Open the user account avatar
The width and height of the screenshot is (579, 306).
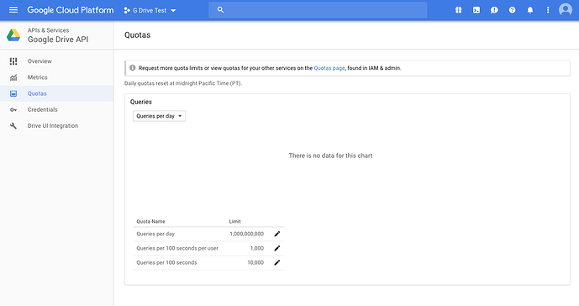click(x=566, y=9)
